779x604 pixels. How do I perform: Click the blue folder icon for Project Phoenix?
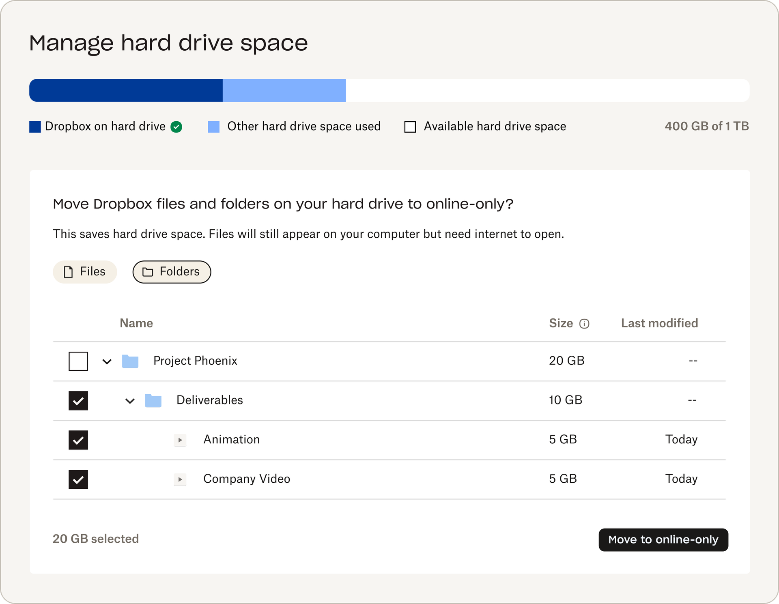(130, 361)
